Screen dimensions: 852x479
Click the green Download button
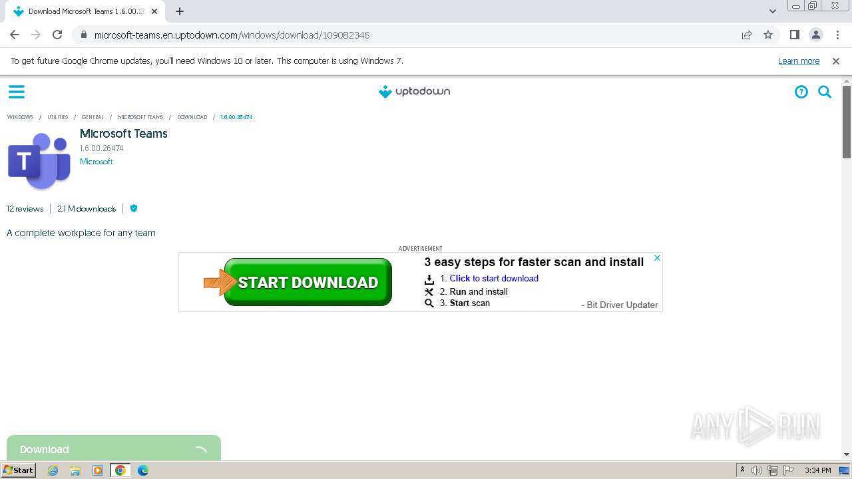click(114, 448)
